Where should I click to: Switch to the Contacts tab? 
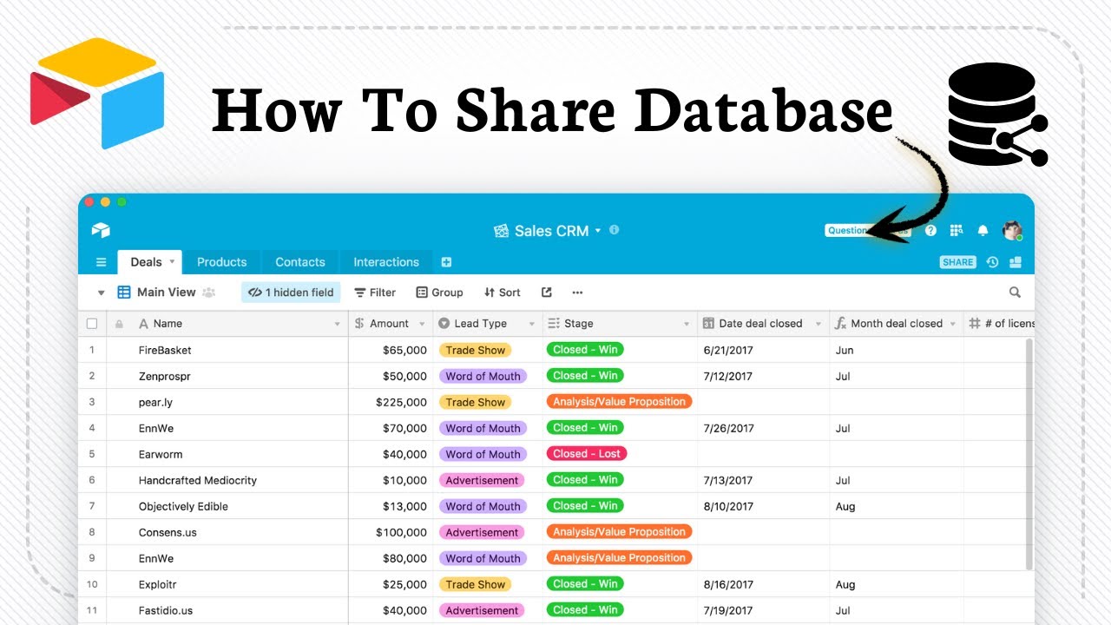coord(300,262)
